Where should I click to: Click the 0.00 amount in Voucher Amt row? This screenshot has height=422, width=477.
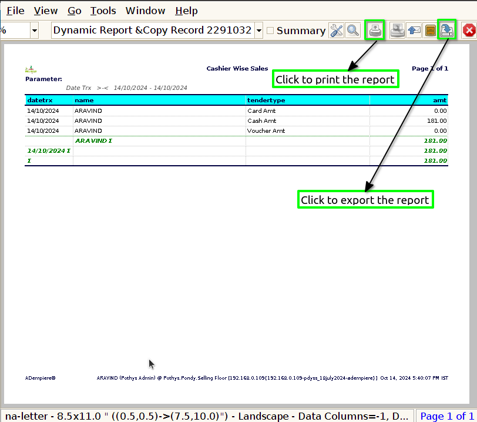[x=441, y=131]
